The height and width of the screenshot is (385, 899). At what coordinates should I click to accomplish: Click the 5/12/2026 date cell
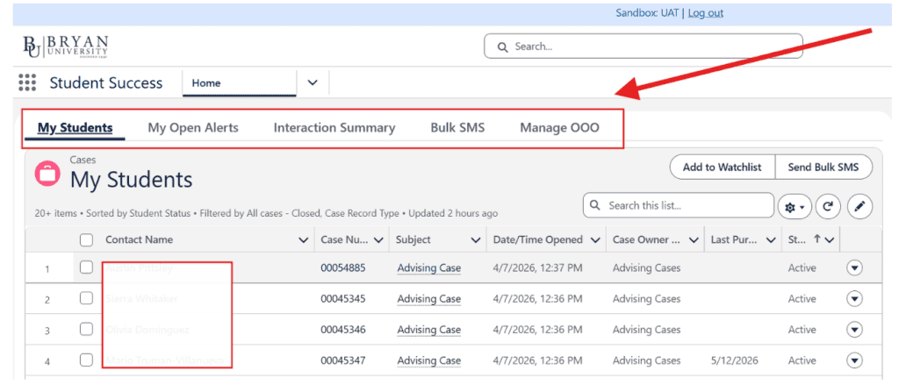click(735, 360)
